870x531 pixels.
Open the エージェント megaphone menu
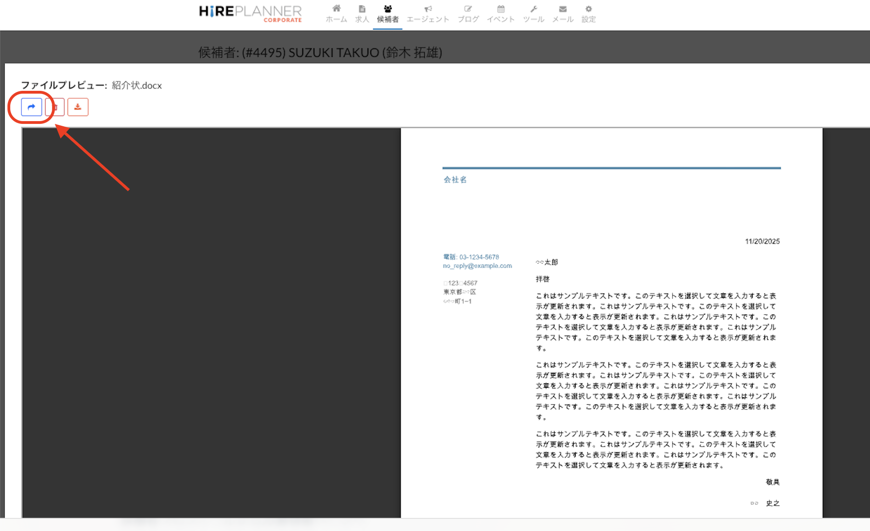(x=428, y=14)
